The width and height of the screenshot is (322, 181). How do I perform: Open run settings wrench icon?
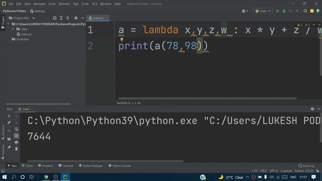point(9,123)
